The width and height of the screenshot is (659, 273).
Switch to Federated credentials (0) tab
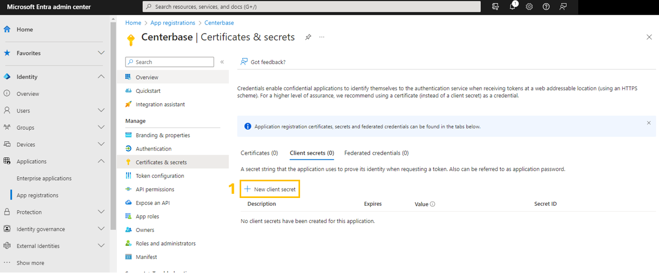click(x=377, y=153)
